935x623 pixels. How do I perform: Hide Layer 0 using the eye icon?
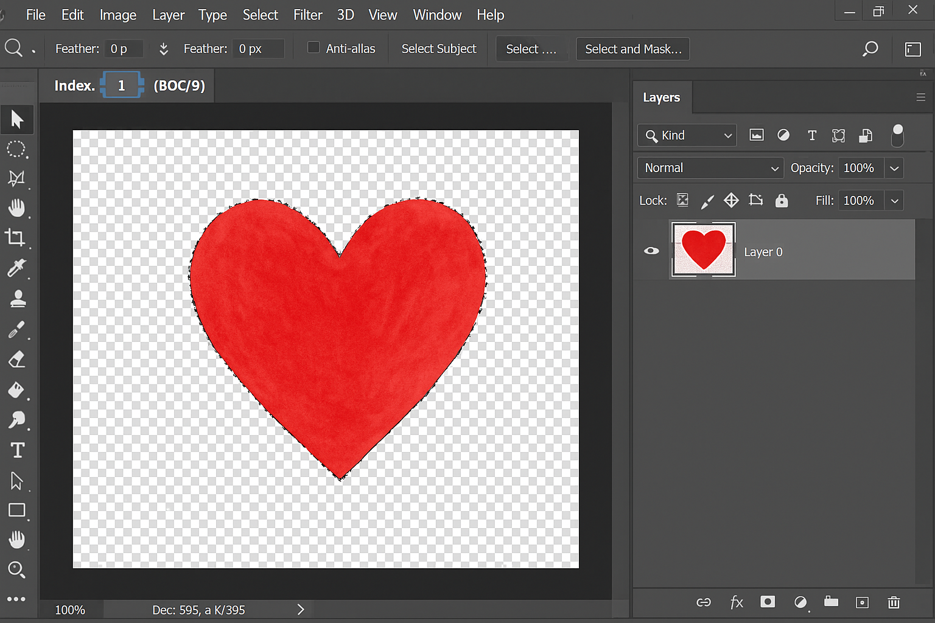(651, 251)
